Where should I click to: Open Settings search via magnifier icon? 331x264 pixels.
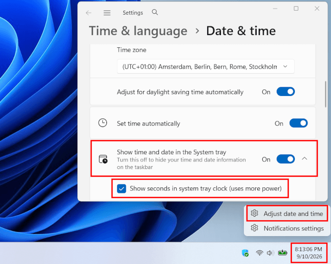tap(155, 12)
